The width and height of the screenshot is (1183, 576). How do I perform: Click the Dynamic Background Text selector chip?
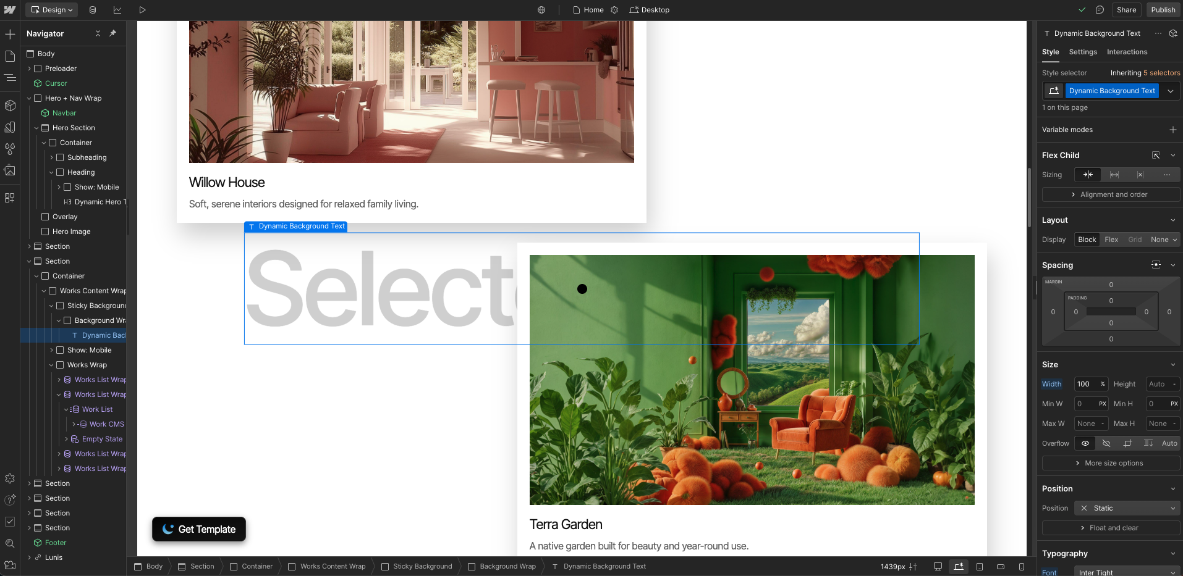(1112, 91)
